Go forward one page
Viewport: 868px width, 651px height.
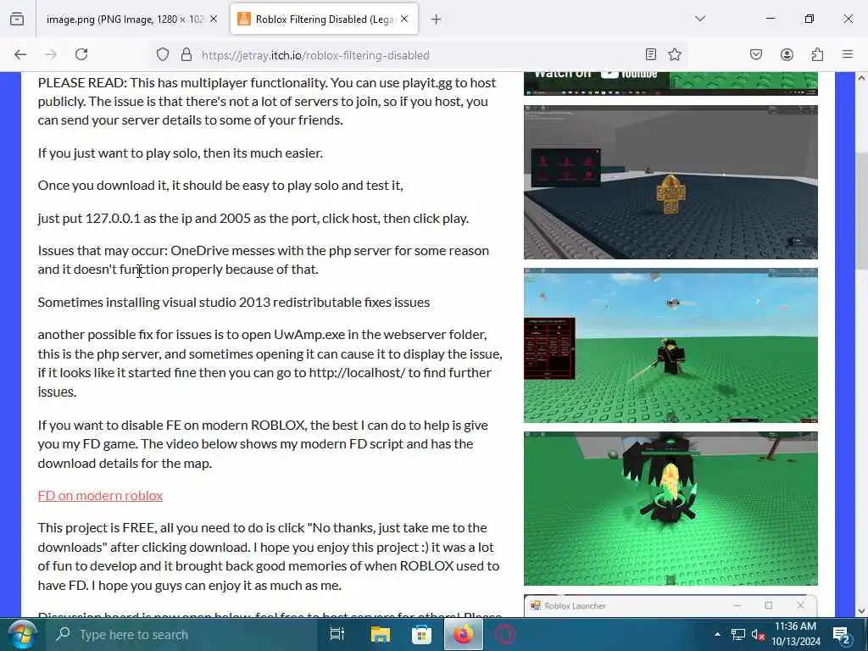coord(51,54)
